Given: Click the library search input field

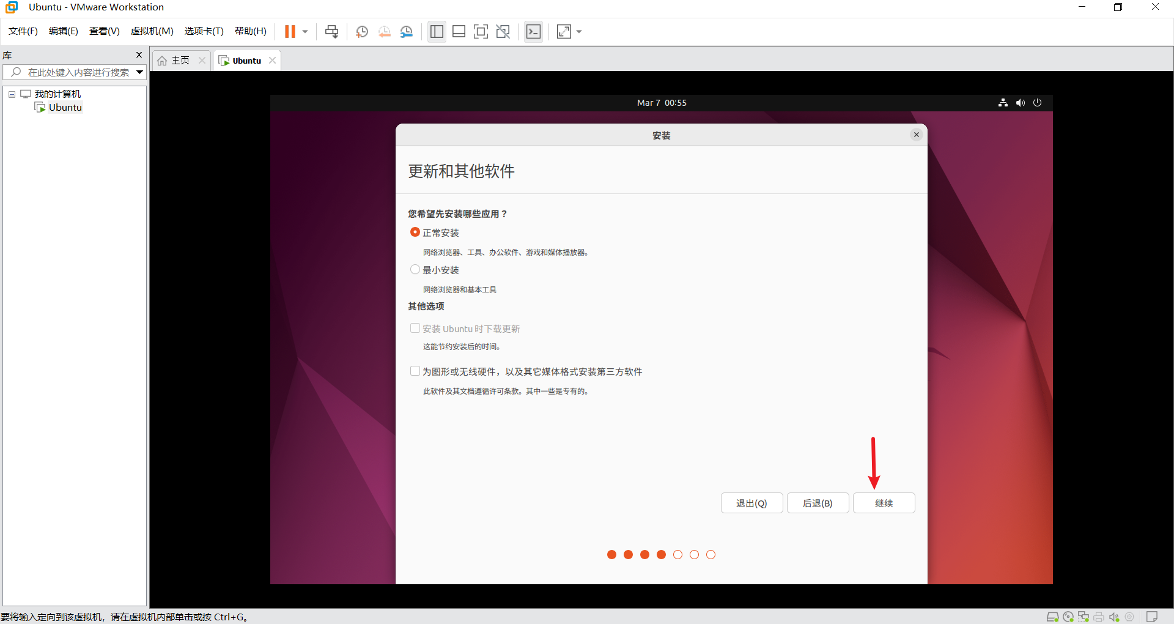Looking at the screenshot, I should [x=78, y=72].
